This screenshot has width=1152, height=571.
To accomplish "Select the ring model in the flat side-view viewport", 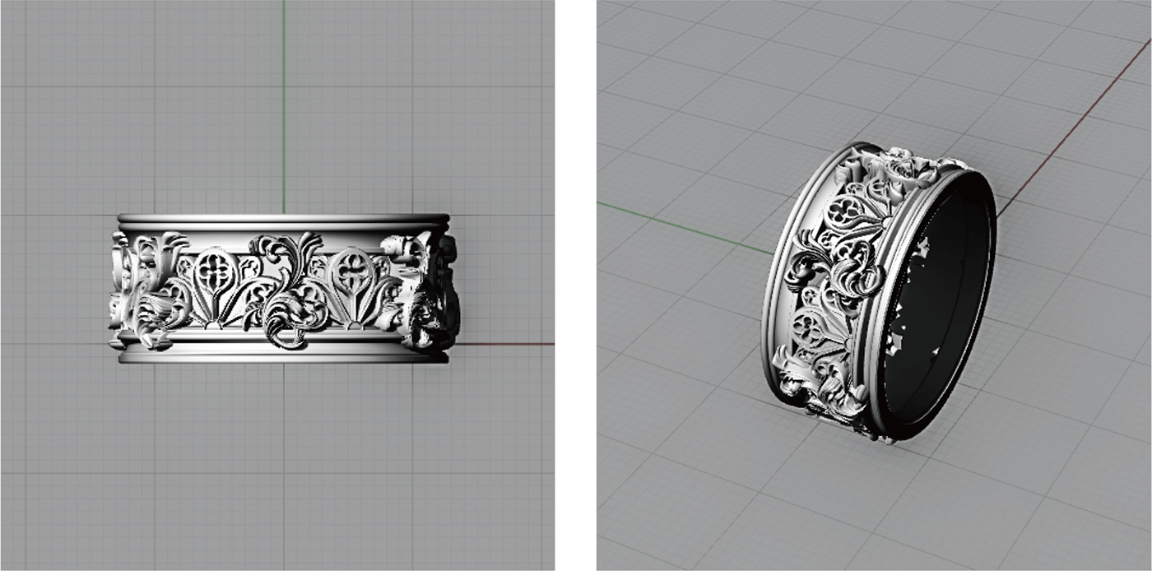I will (x=284, y=289).
